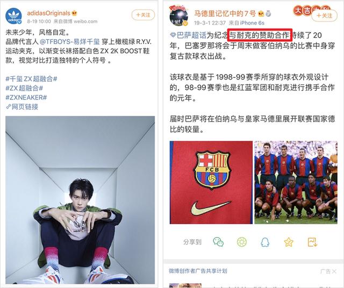Open the #ZX超融合# hashtag
Screen dimensions: 344x288
tap(24, 88)
